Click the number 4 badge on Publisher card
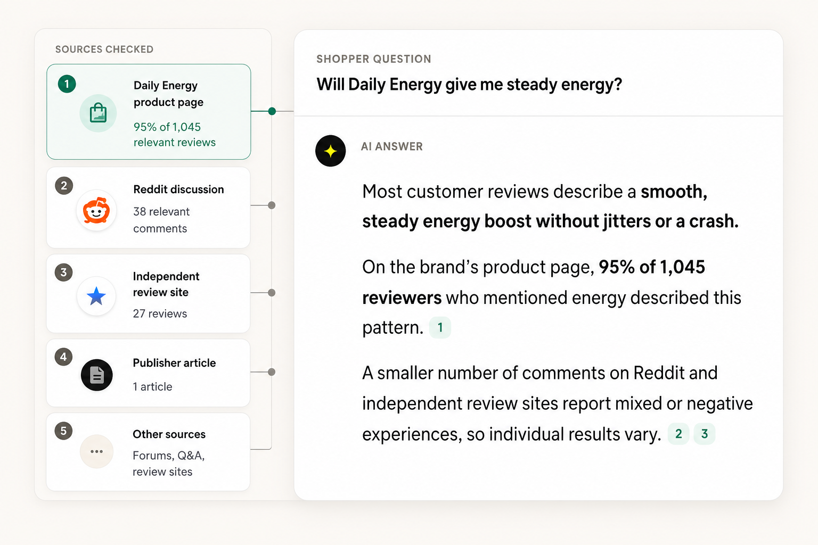This screenshot has width=818, height=545. pos(64,357)
